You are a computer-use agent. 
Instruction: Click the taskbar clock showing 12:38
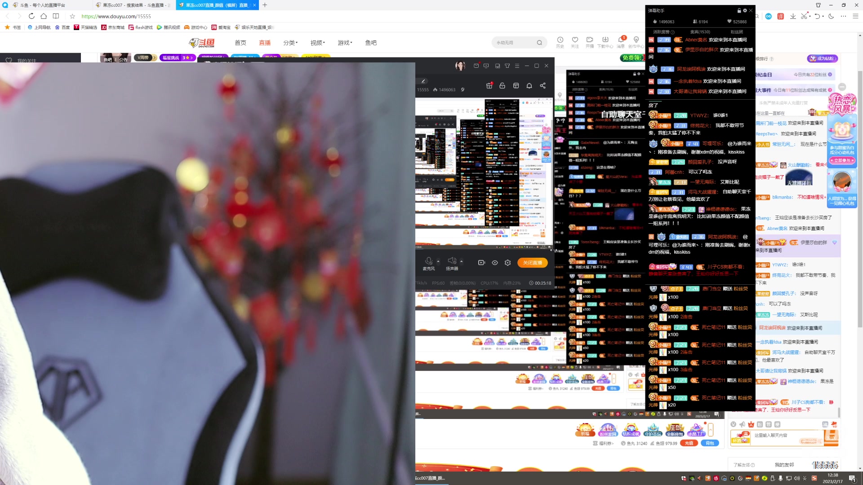pos(832,478)
